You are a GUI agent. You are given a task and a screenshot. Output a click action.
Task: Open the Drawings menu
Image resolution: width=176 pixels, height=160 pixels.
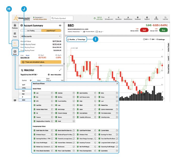[81, 39]
